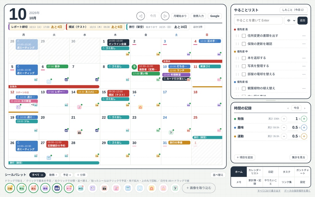315x197 pixels.
Task: Open options menu for 保険の更新を確認
Action: (304, 44)
